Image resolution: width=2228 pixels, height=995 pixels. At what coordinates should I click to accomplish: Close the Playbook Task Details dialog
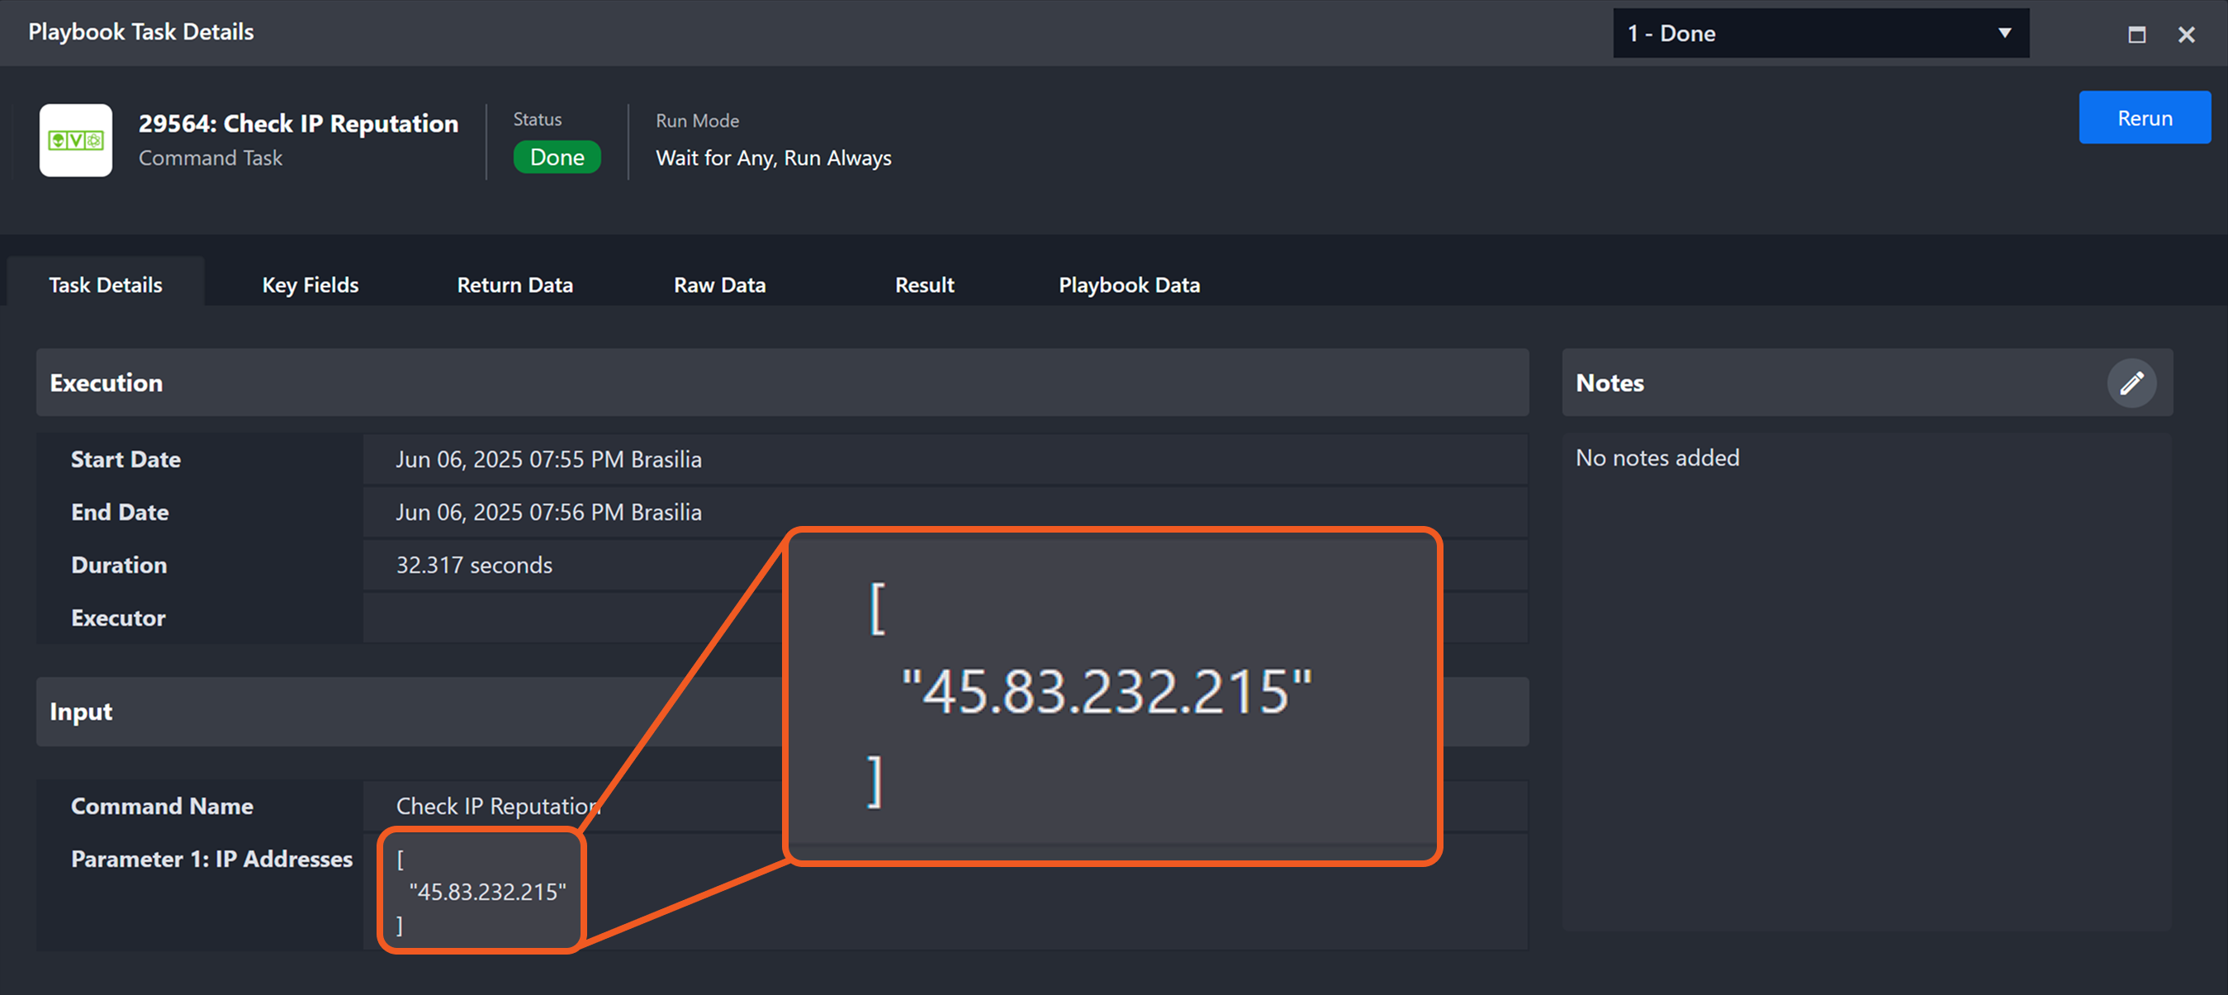[2186, 35]
